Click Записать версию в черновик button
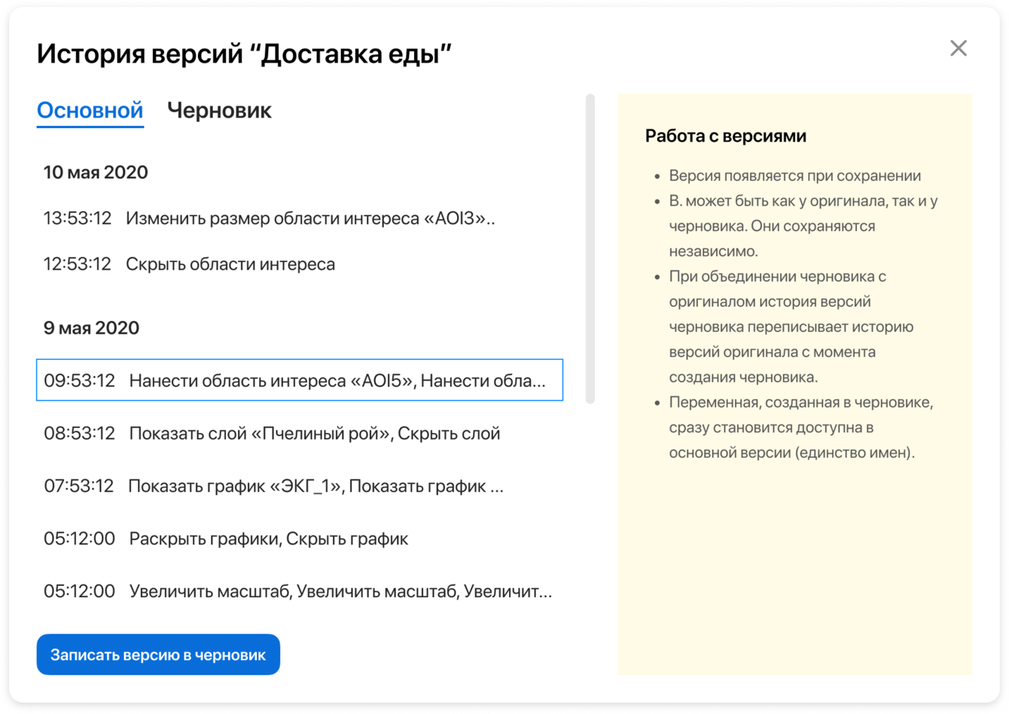Image resolution: width=1009 pixels, height=714 pixels. coord(158,654)
